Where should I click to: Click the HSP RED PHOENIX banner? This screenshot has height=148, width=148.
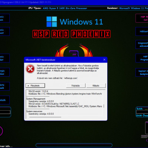71,34
